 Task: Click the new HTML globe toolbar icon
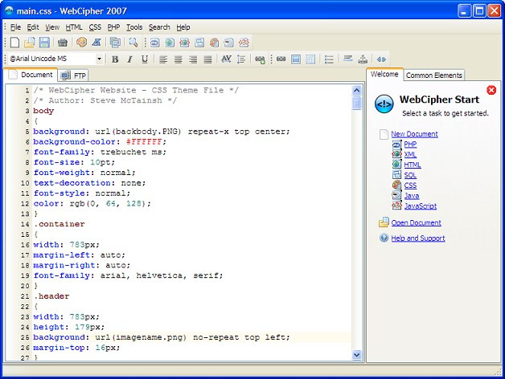tap(170, 43)
